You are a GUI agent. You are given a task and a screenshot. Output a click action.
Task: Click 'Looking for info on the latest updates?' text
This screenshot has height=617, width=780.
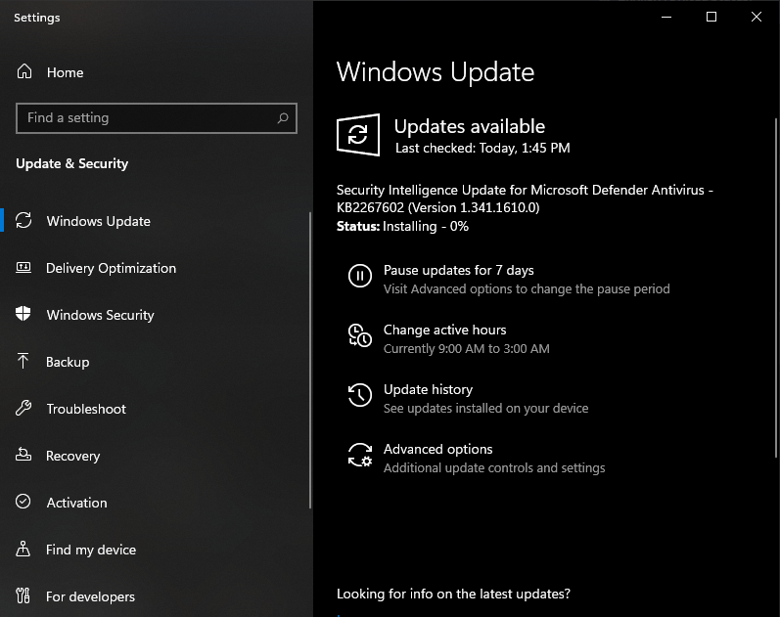coord(453,594)
